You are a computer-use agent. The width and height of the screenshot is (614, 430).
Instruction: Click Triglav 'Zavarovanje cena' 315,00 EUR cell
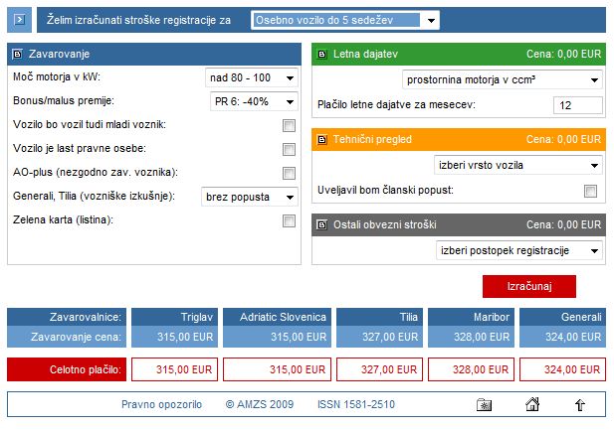(174, 337)
